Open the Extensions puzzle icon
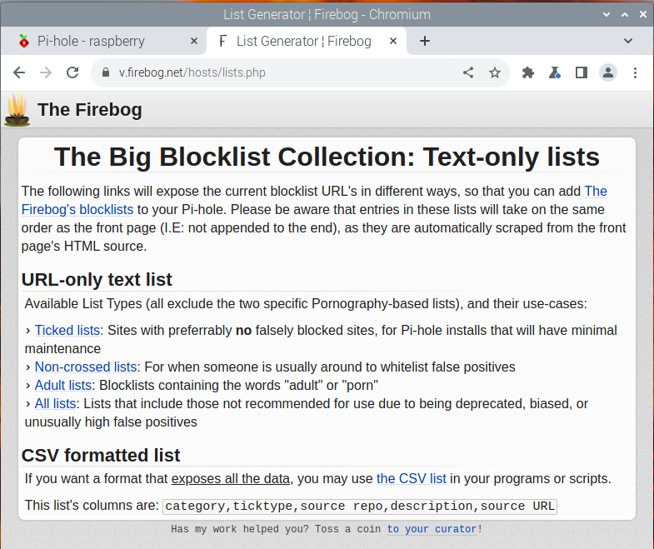This screenshot has width=654, height=549. (x=528, y=72)
